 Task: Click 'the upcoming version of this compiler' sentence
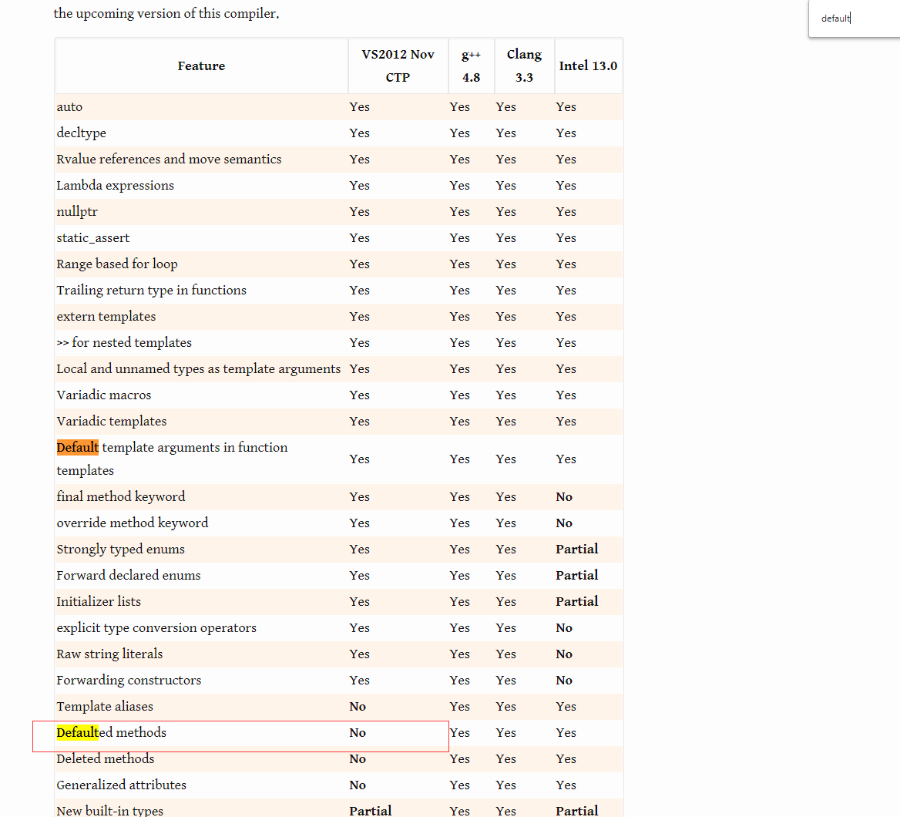coord(166,13)
